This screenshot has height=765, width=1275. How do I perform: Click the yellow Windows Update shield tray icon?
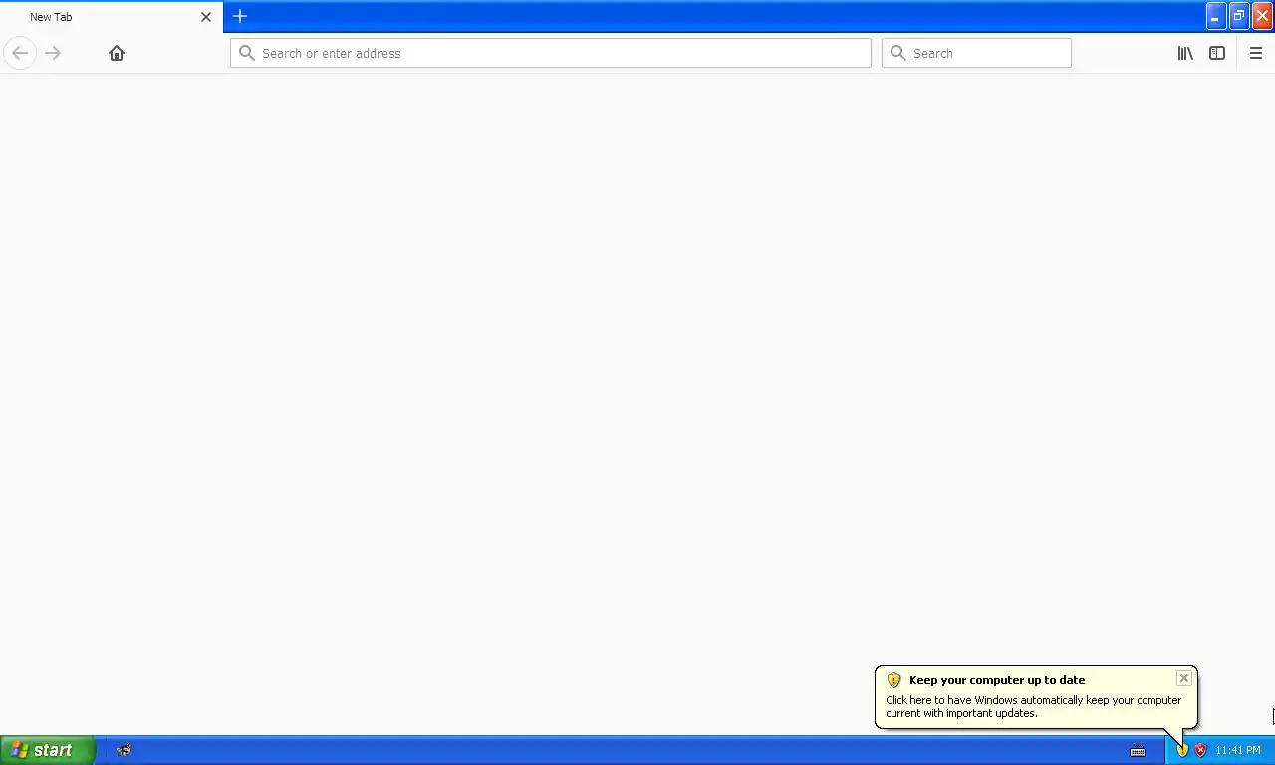click(x=1182, y=750)
